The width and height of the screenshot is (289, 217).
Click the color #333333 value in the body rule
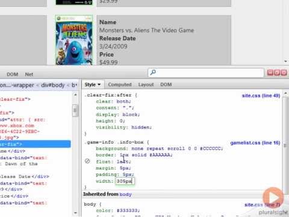[x=127, y=210]
